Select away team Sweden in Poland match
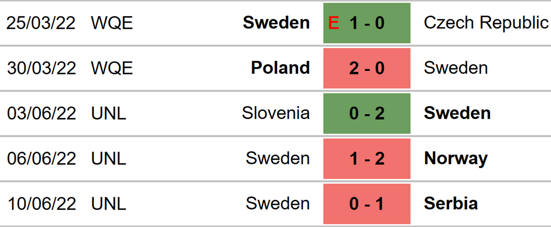The image size is (551, 227). pyautogui.click(x=456, y=68)
